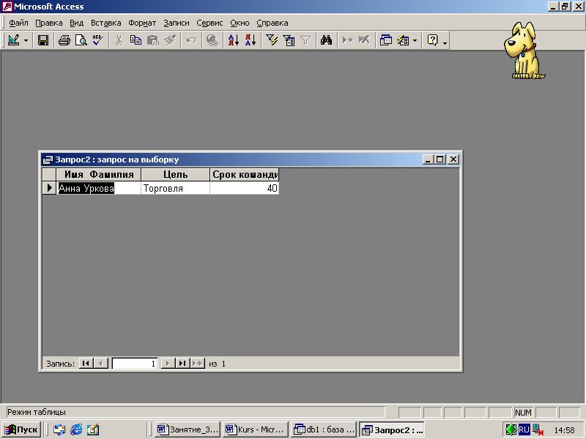Click Filter by Selection icon

(272, 40)
